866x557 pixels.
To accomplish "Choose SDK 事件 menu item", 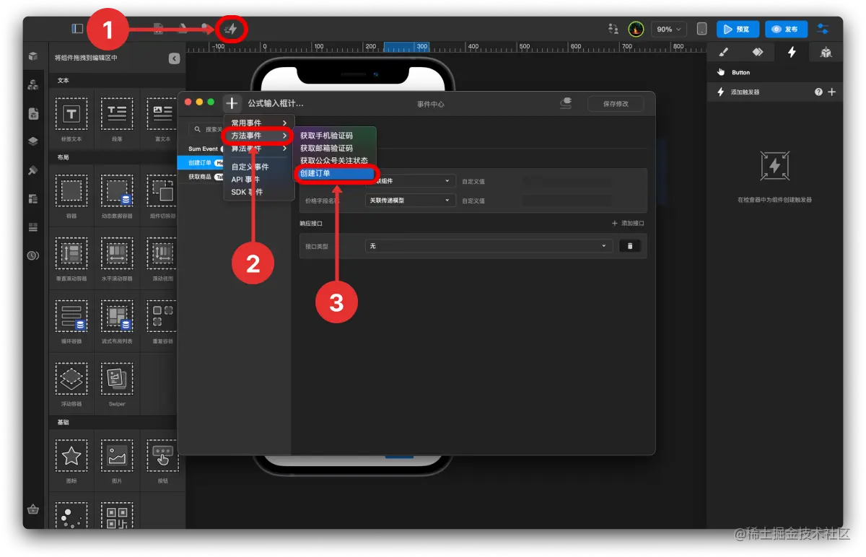I will point(259,192).
